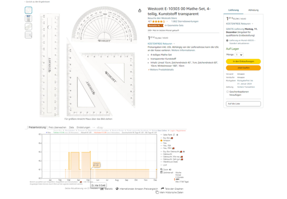The image size is (287, 199).
Task: Click the star rating icons
Action: 159,21
